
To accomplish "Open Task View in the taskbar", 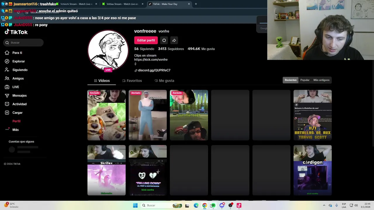I will (x=187, y=205).
